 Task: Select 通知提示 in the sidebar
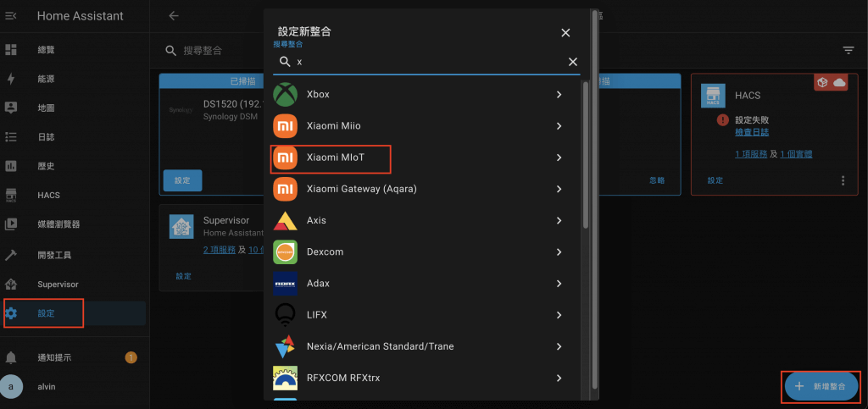(54, 357)
